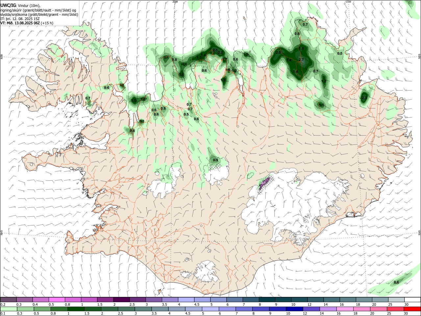This screenshot has width=421, height=316.
Task: Select the navy blue 10 swatch in rain legend
Action: (294, 309)
